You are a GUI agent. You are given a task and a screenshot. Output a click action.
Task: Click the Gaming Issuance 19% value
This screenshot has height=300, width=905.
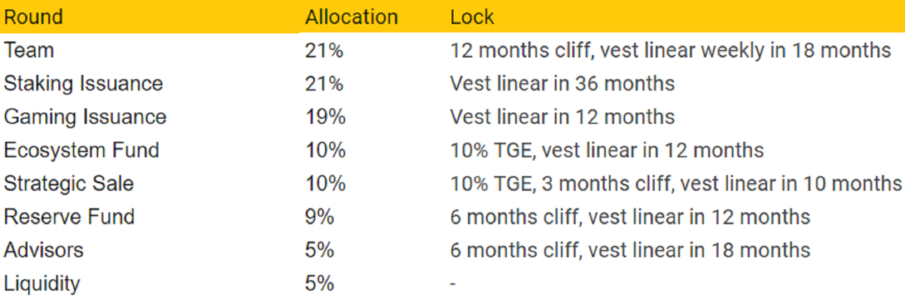pos(325,117)
